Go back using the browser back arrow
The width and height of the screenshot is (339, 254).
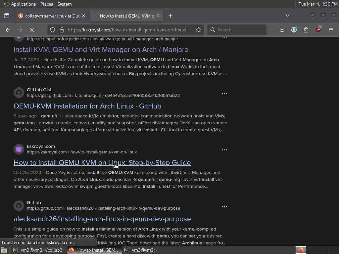click(8, 30)
